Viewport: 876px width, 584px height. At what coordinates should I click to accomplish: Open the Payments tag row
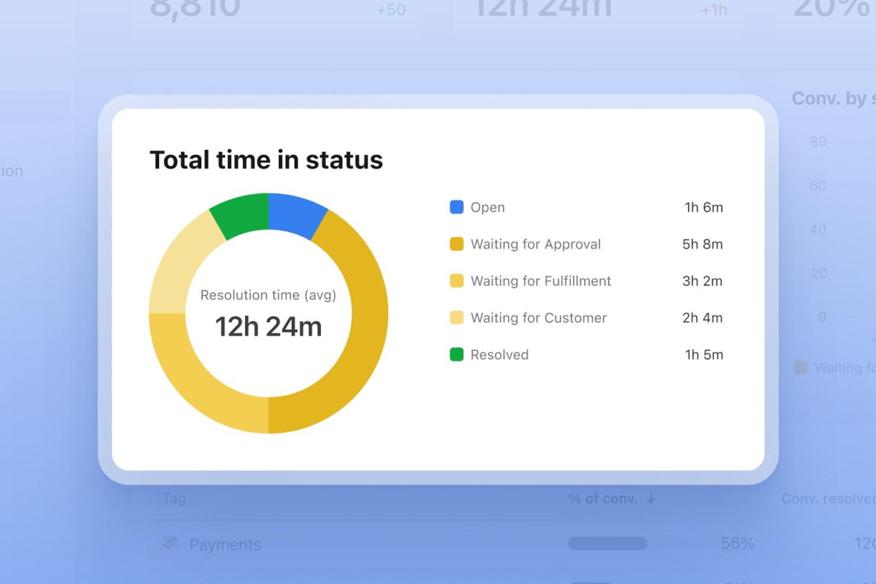(225, 543)
